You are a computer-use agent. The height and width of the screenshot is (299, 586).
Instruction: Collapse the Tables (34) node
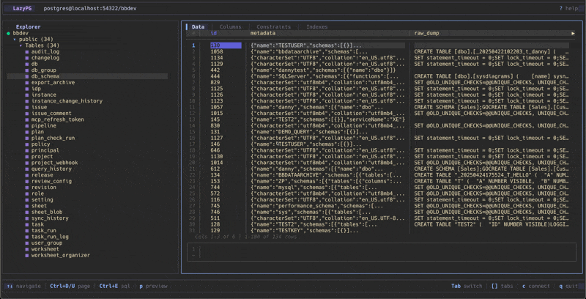21,45
